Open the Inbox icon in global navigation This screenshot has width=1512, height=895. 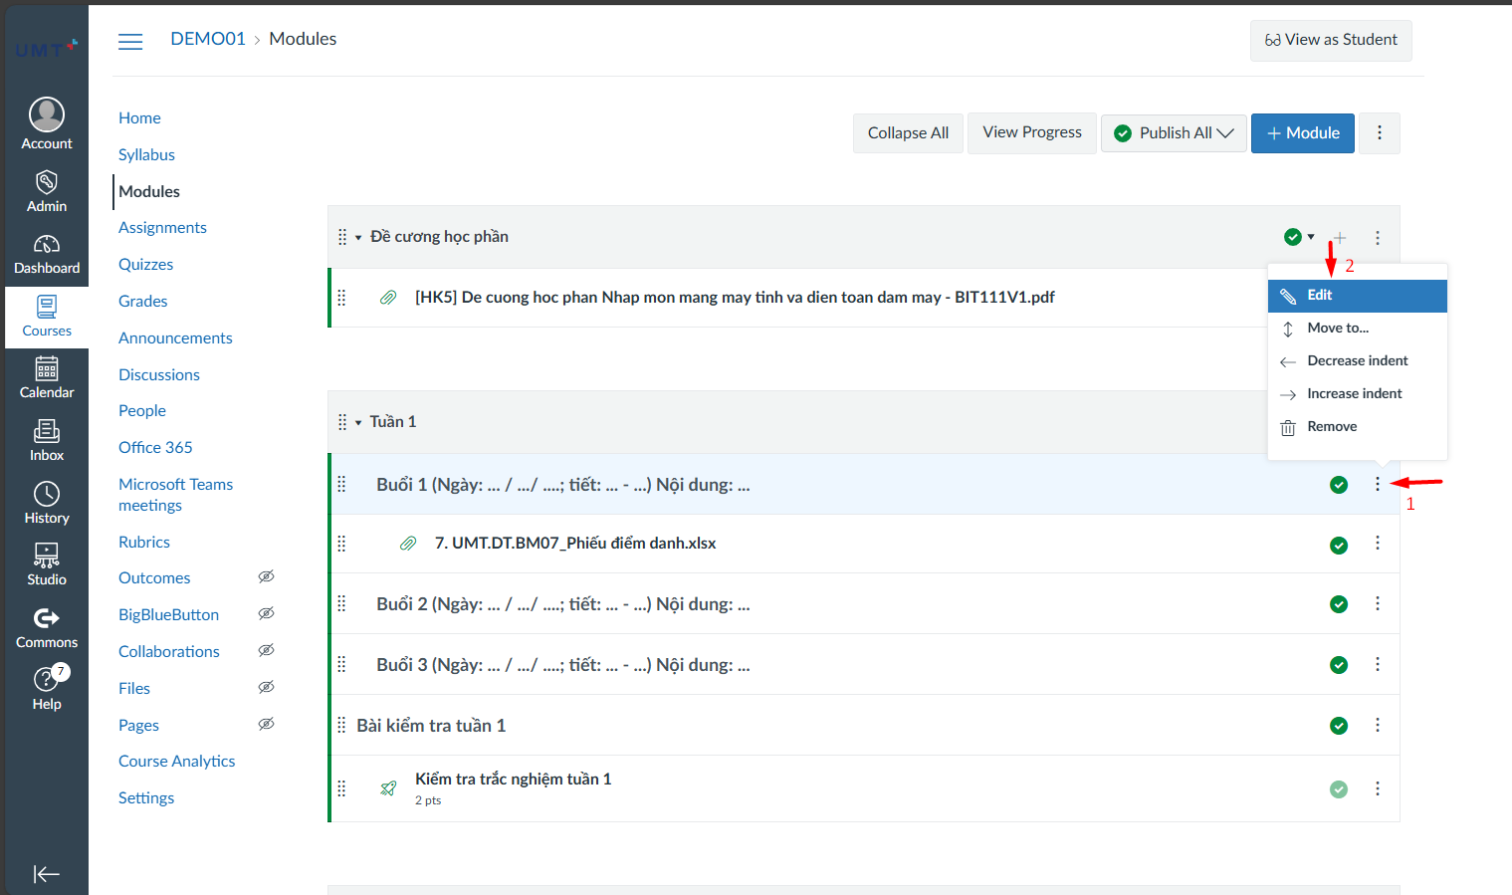[46, 440]
